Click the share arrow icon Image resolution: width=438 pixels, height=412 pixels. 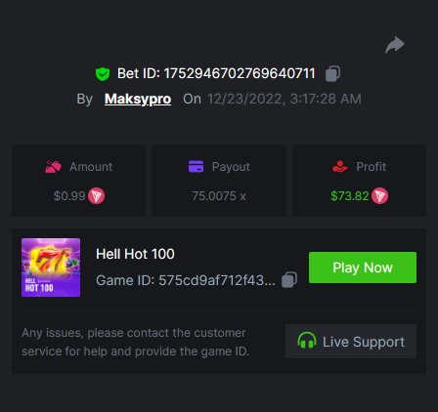[x=395, y=45]
